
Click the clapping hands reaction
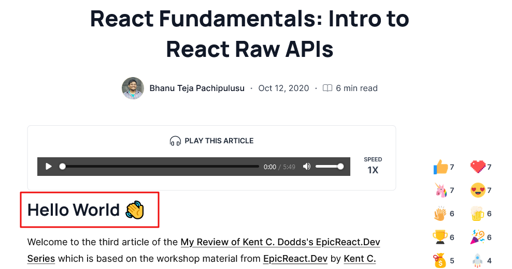[x=440, y=214]
